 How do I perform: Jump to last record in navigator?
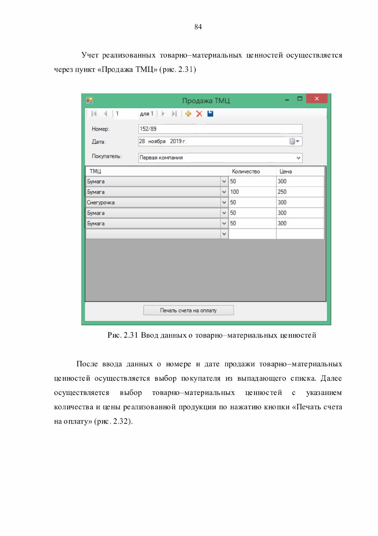[x=174, y=114]
